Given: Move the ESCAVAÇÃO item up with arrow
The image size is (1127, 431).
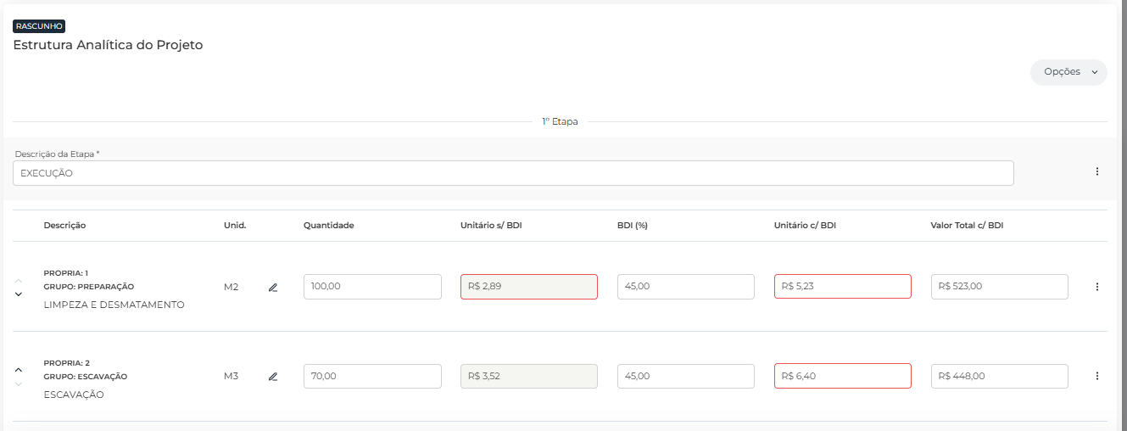Looking at the screenshot, I should point(18,370).
